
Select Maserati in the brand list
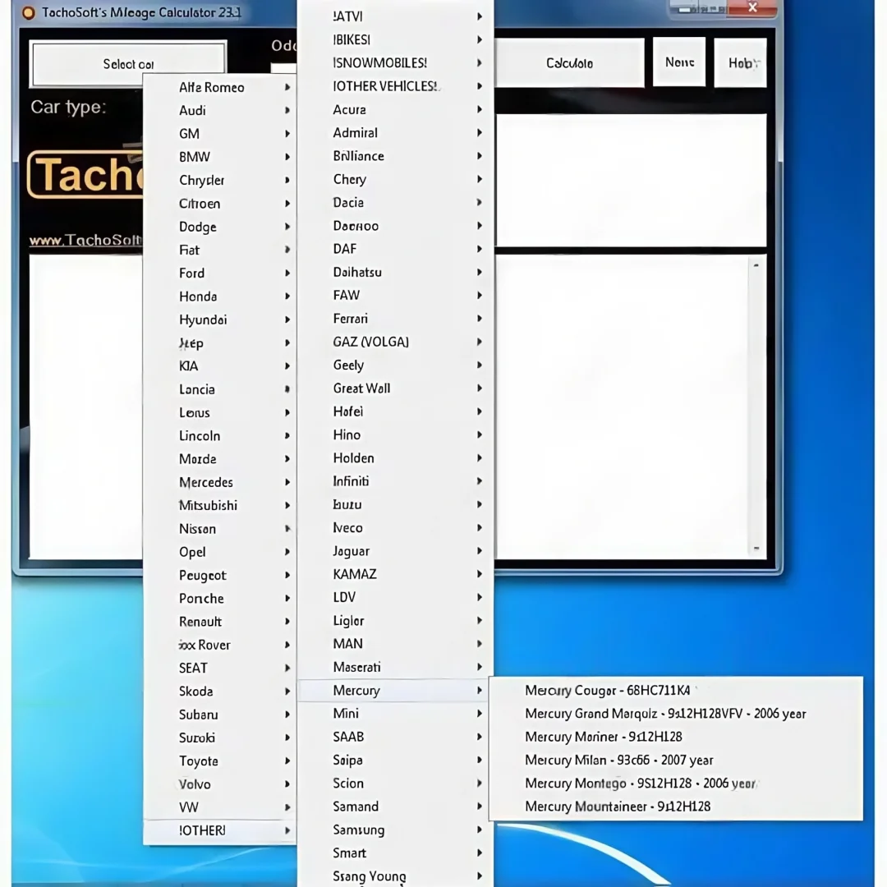click(x=395, y=667)
